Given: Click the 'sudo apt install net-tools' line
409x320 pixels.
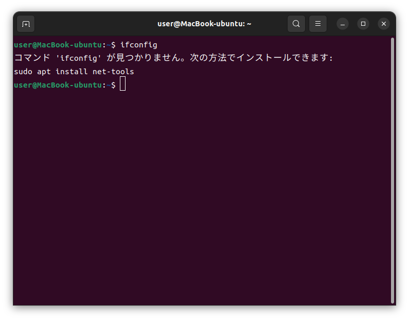Looking at the screenshot, I should [74, 72].
